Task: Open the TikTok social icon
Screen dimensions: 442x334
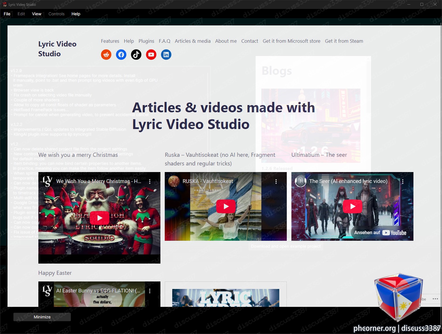Action: pos(136,55)
